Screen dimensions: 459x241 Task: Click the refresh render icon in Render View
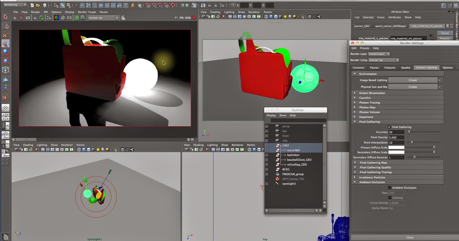click(41, 17)
